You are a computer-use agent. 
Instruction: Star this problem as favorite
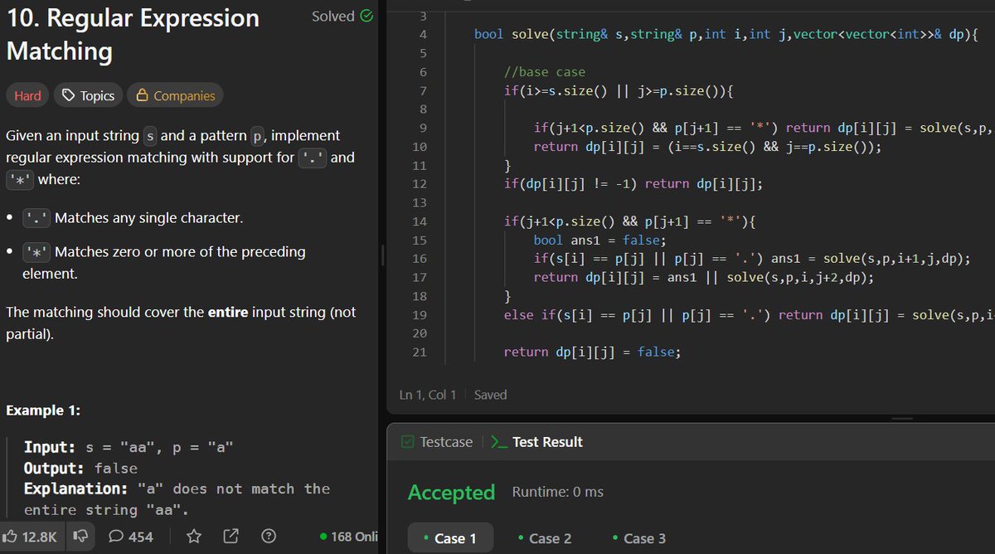194,537
